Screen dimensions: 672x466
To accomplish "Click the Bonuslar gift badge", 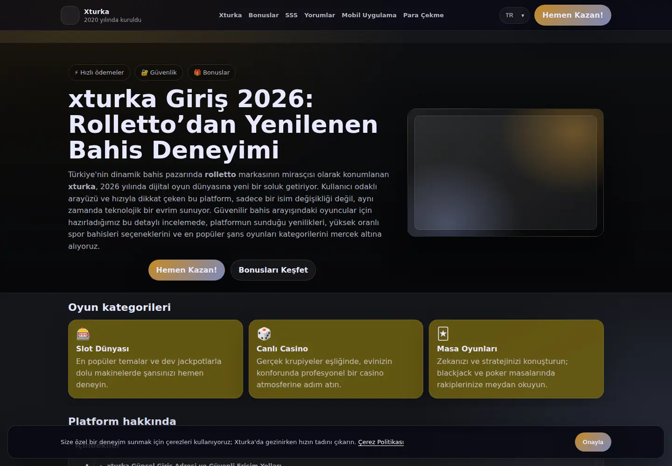I will tap(211, 73).
